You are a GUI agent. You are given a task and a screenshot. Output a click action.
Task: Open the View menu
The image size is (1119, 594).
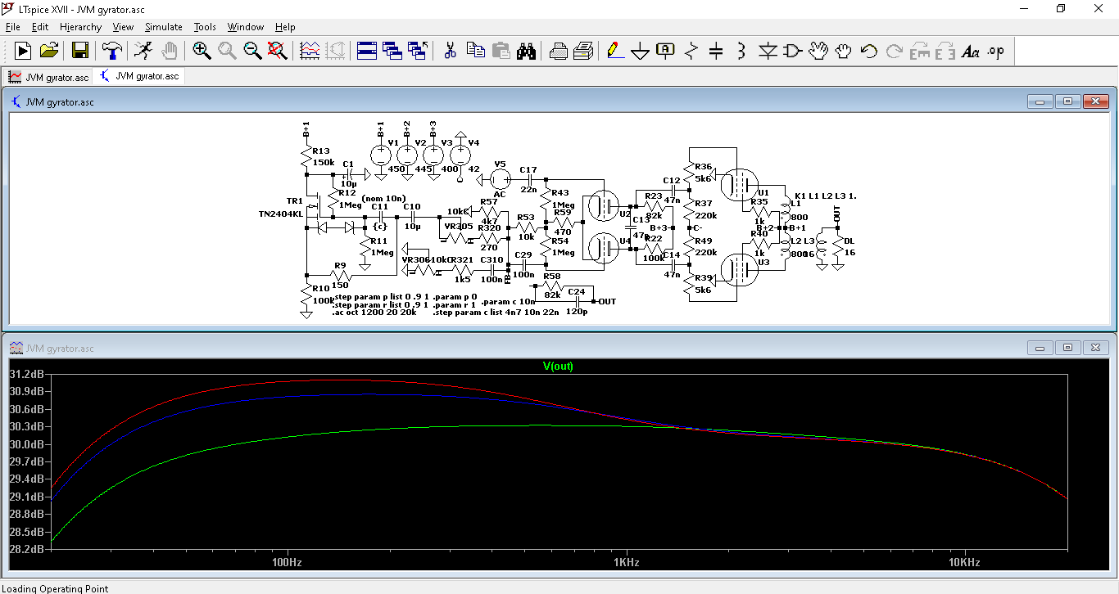123,27
